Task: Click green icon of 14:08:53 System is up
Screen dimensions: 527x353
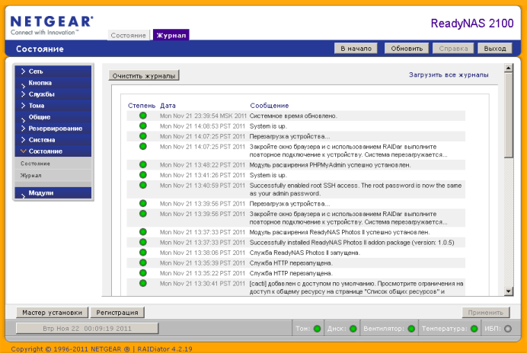Action: pos(143,126)
